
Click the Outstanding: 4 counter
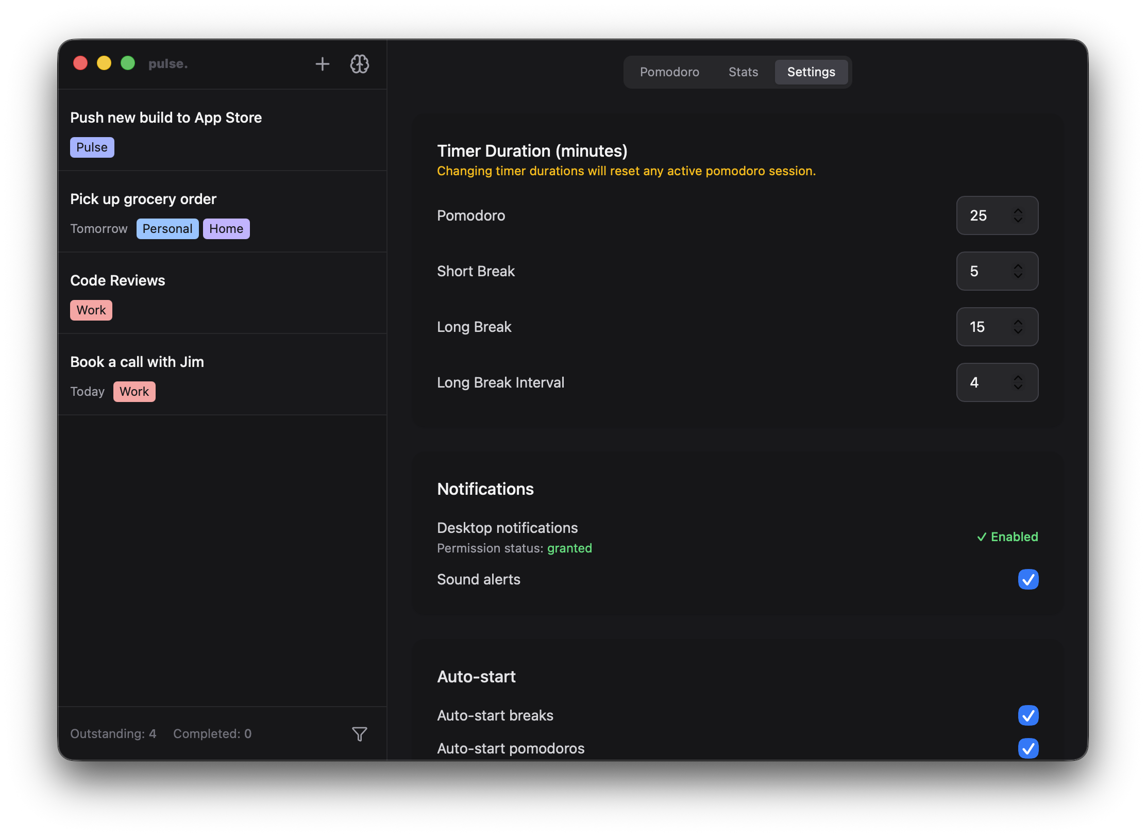[113, 733]
